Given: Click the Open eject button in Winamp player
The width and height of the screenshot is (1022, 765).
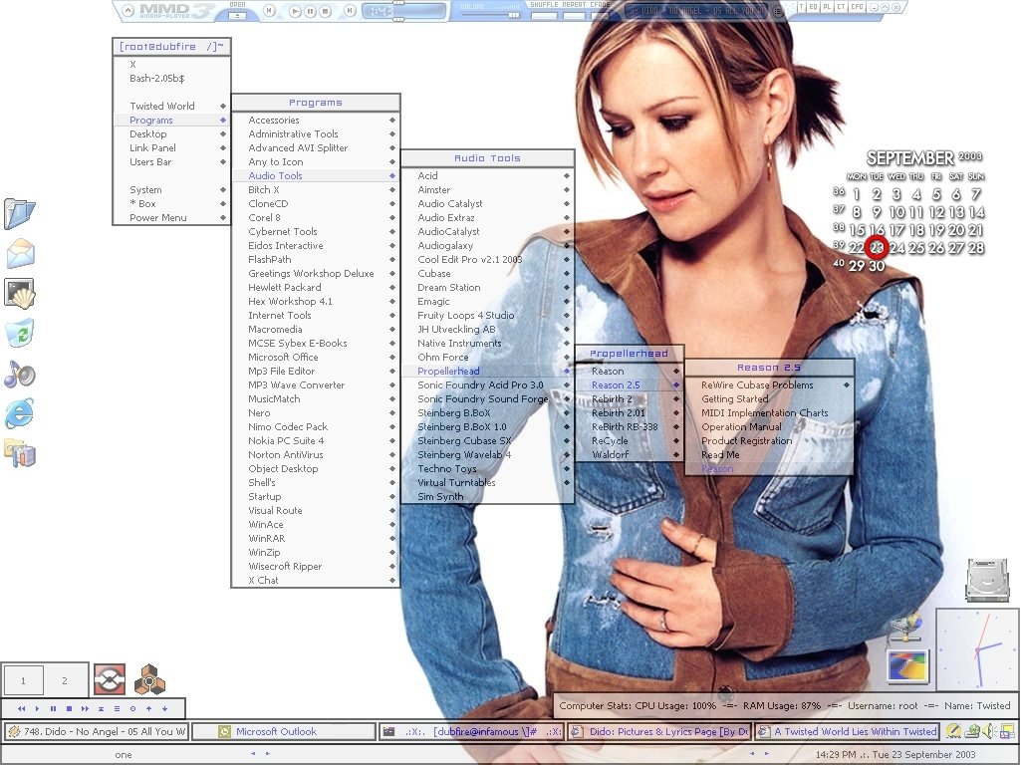Looking at the screenshot, I should pyautogui.click(x=237, y=14).
